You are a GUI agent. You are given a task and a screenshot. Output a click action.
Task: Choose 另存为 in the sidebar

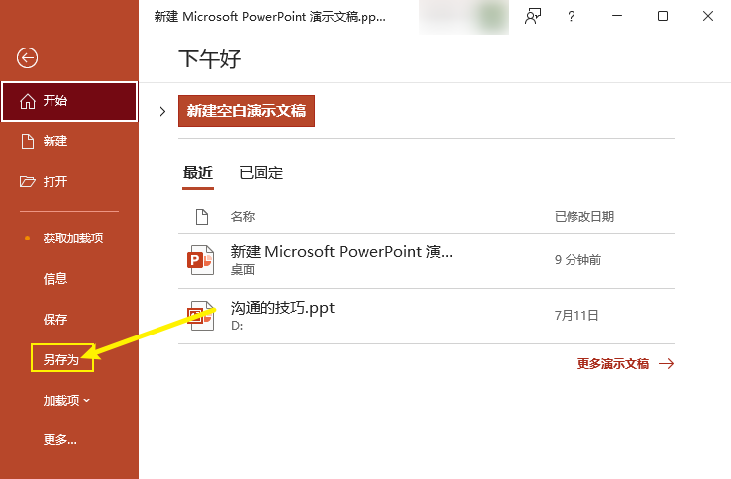click(x=61, y=359)
